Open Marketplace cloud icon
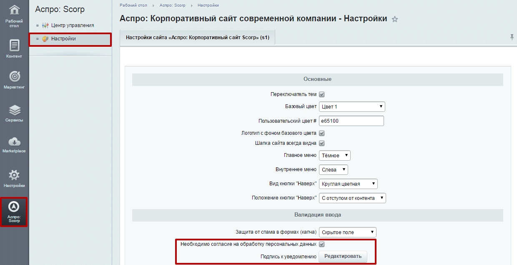This screenshot has height=265, width=517. pyautogui.click(x=14, y=142)
